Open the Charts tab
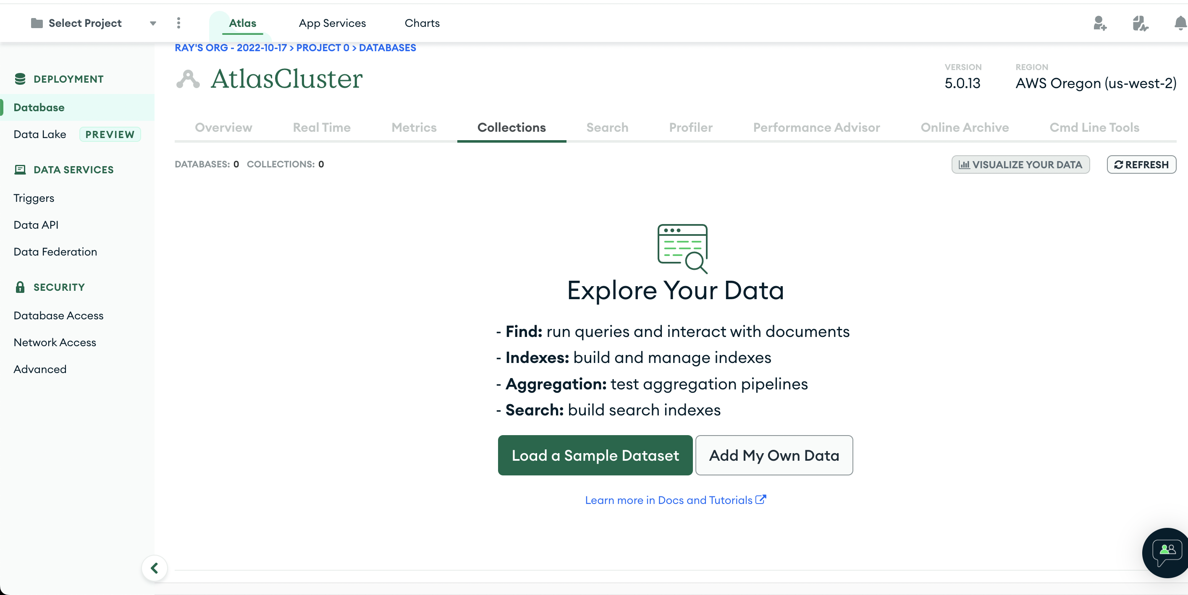Screen dimensions: 1188x595 coord(422,23)
